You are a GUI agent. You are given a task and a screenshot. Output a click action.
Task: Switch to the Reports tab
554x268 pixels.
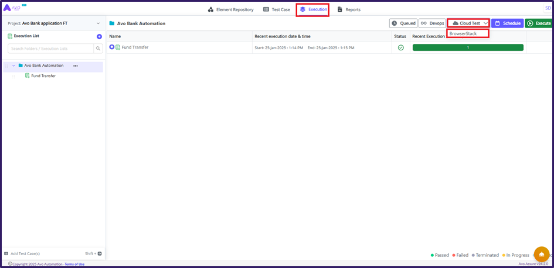coord(349,9)
